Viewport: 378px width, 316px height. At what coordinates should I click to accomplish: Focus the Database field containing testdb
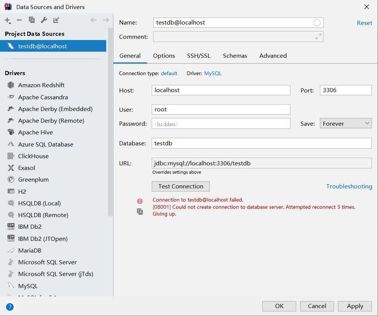pos(262,143)
